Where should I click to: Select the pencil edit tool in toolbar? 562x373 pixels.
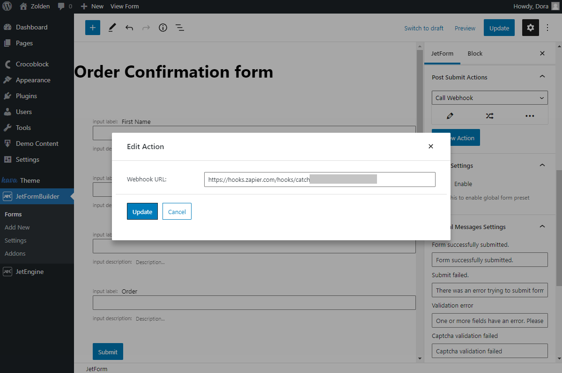[x=112, y=28]
